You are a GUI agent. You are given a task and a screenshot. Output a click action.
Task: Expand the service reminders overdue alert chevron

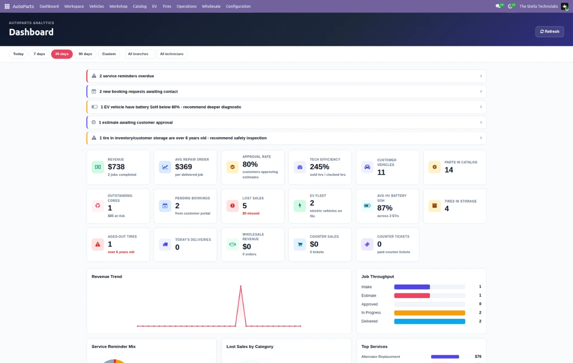coord(481,76)
